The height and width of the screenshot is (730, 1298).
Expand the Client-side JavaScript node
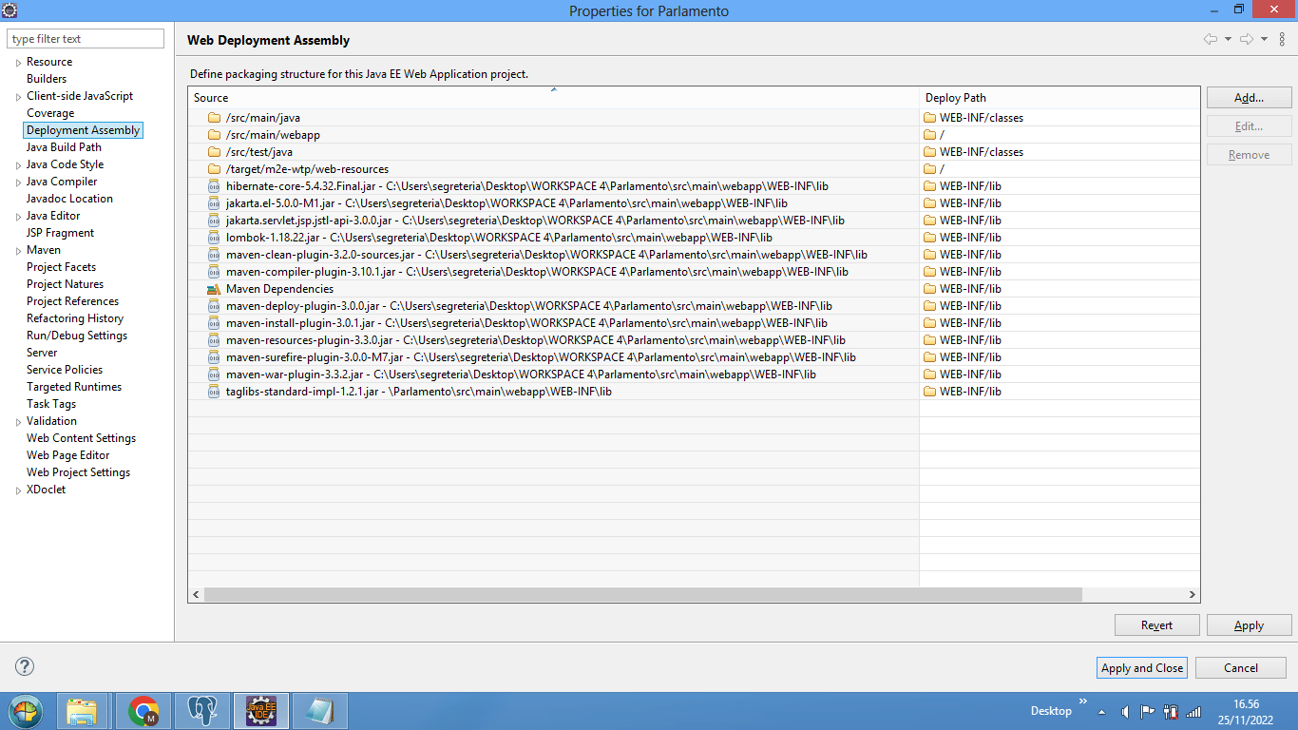pos(18,97)
